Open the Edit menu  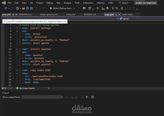pos(17,3)
